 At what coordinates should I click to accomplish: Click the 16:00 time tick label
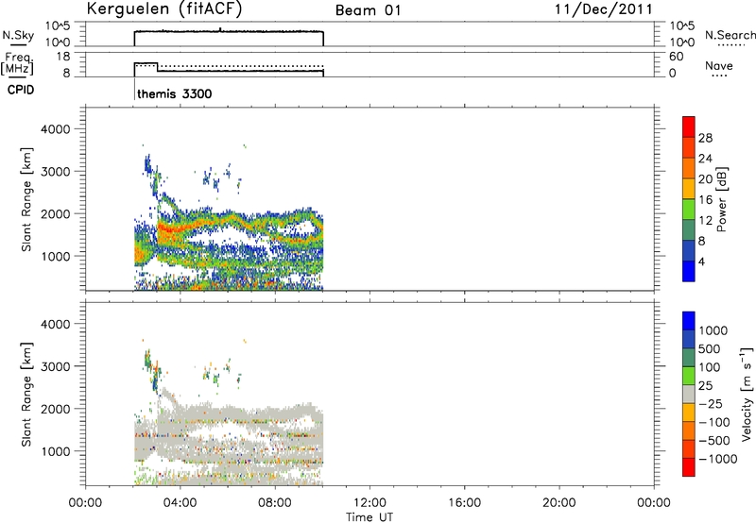click(x=464, y=503)
